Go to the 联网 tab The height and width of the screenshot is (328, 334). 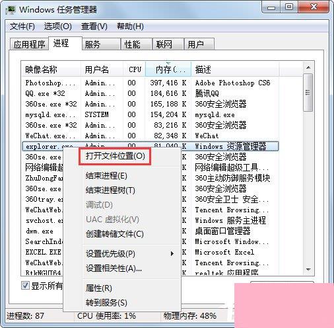[x=168, y=44]
